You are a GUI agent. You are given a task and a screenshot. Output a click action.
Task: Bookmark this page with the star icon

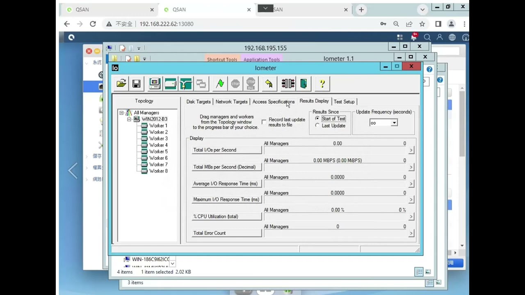pyautogui.click(x=422, y=24)
